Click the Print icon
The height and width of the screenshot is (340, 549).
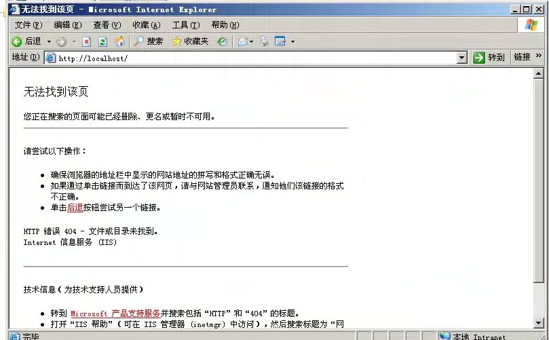coord(264,41)
